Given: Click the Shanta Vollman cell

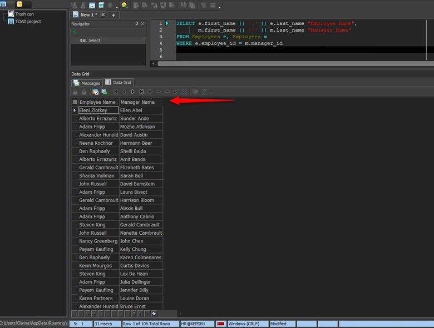Looking at the screenshot, I should [x=98, y=175].
